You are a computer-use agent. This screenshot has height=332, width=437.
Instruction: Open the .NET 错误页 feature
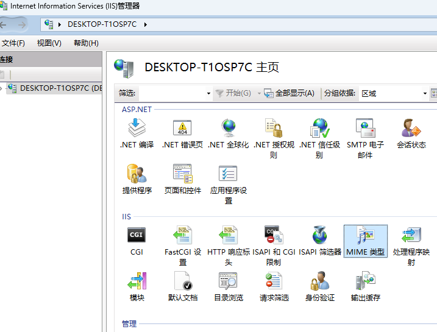[183, 133]
